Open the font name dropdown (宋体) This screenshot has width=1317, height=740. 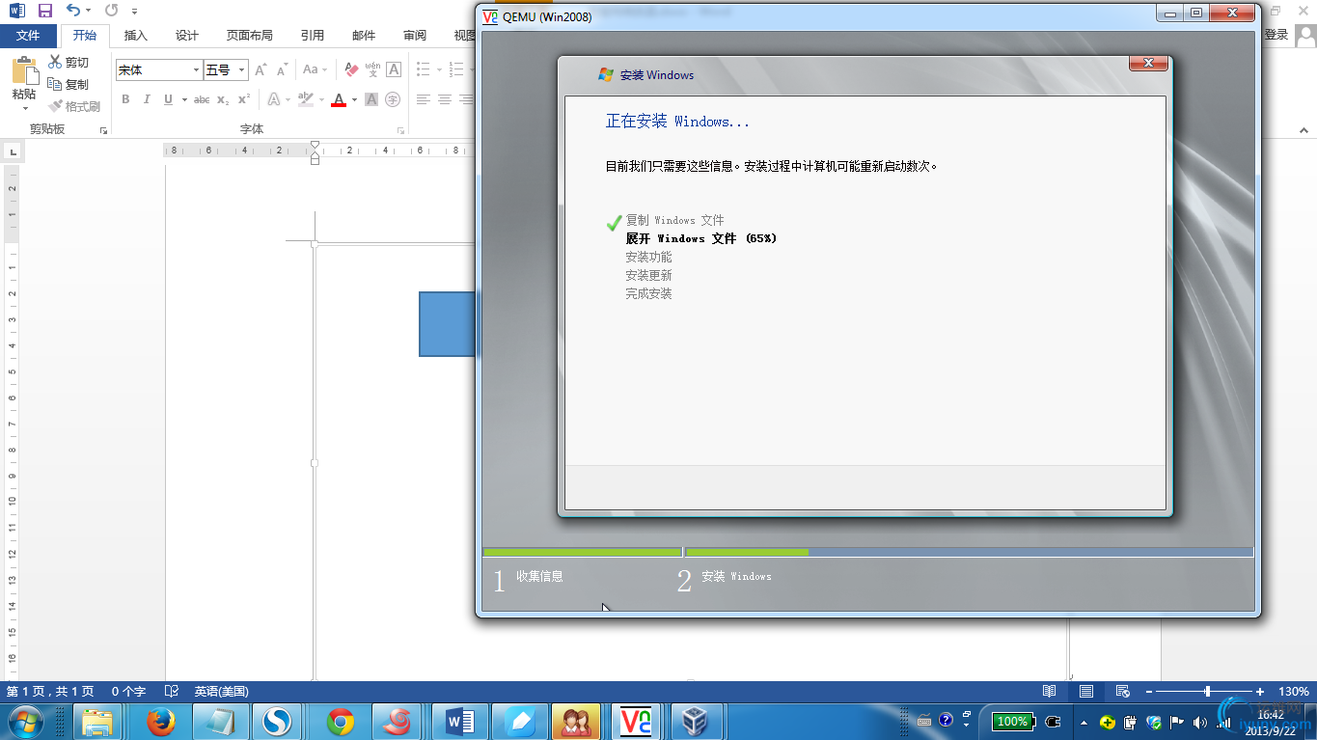(196, 69)
